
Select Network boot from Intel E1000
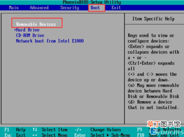tap(50, 41)
